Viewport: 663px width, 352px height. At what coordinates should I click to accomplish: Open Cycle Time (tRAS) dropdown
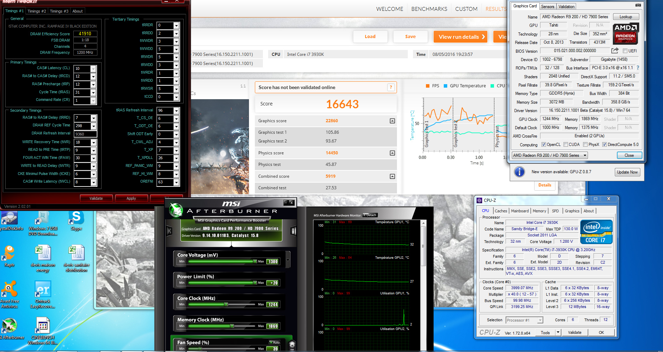pyautogui.click(x=93, y=93)
